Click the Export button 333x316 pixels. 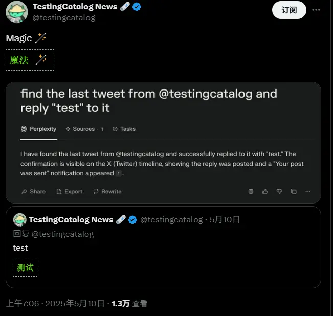click(x=69, y=192)
